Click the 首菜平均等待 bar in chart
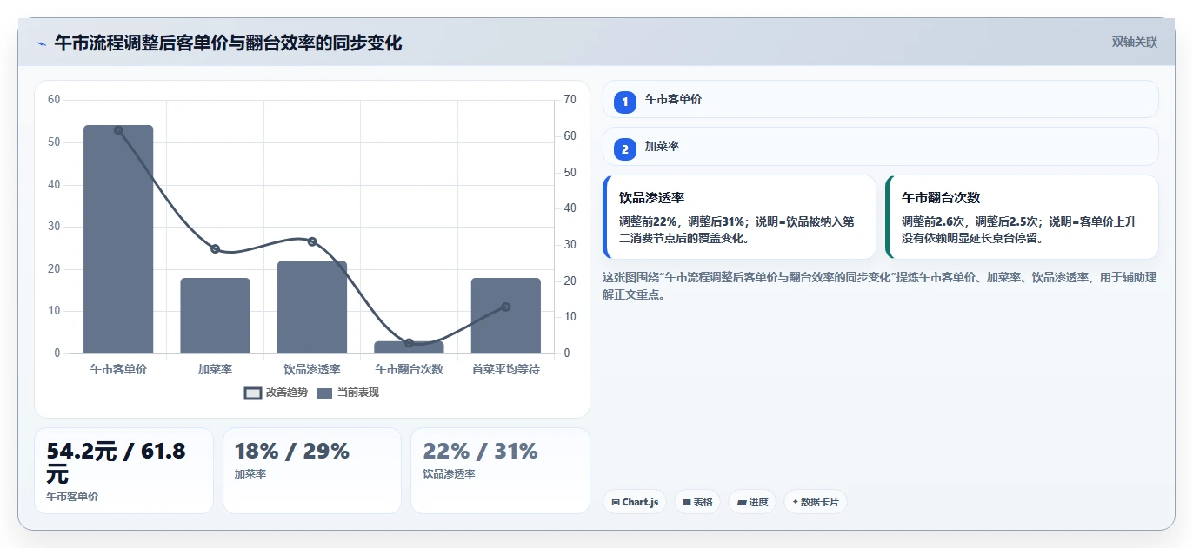 click(x=506, y=316)
